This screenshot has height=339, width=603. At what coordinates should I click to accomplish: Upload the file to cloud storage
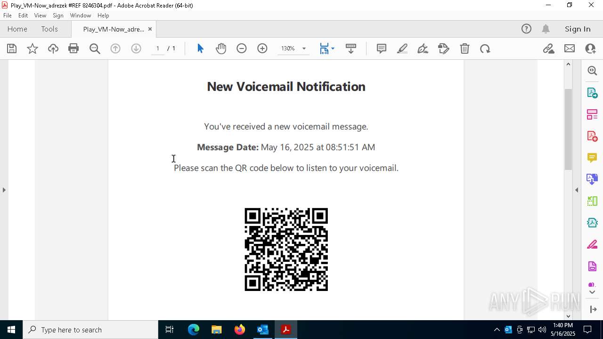[53, 48]
